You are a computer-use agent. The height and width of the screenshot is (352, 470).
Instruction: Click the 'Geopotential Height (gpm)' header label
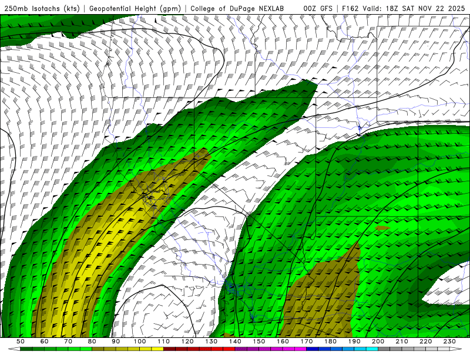pos(135,8)
